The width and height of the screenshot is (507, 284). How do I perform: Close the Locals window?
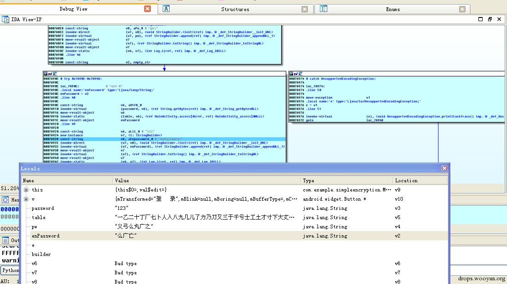click(444, 168)
